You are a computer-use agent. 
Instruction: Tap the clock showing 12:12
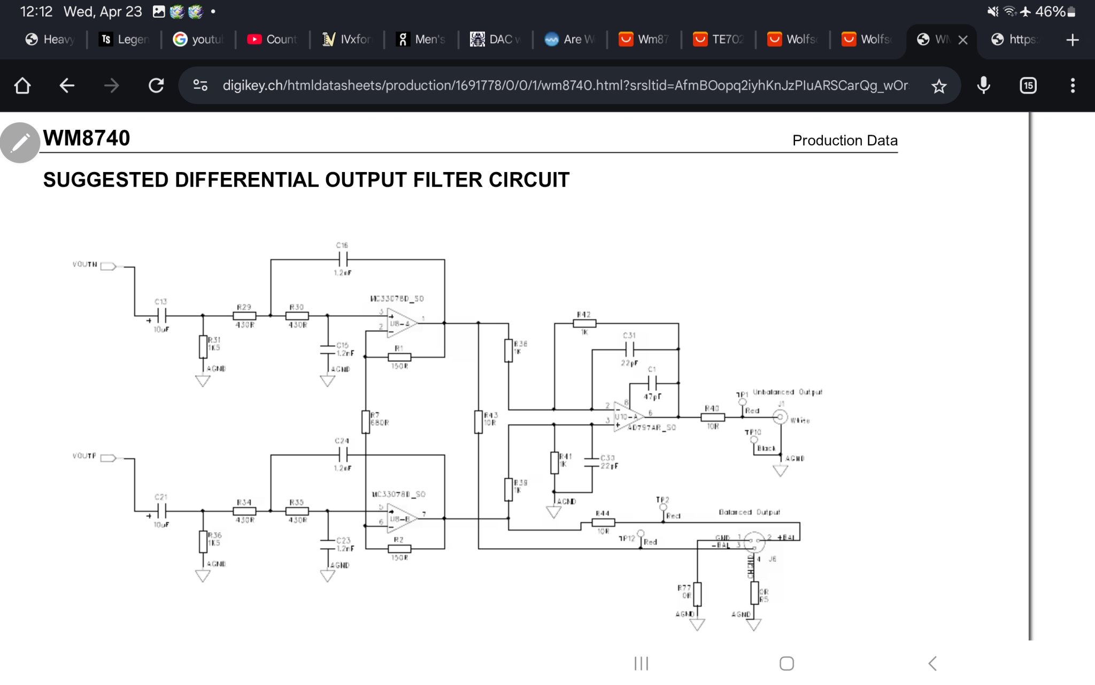(x=36, y=12)
